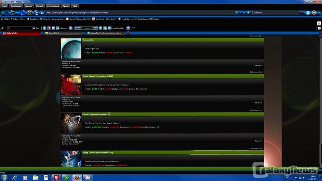Open the Extras menu

pos(66,7)
